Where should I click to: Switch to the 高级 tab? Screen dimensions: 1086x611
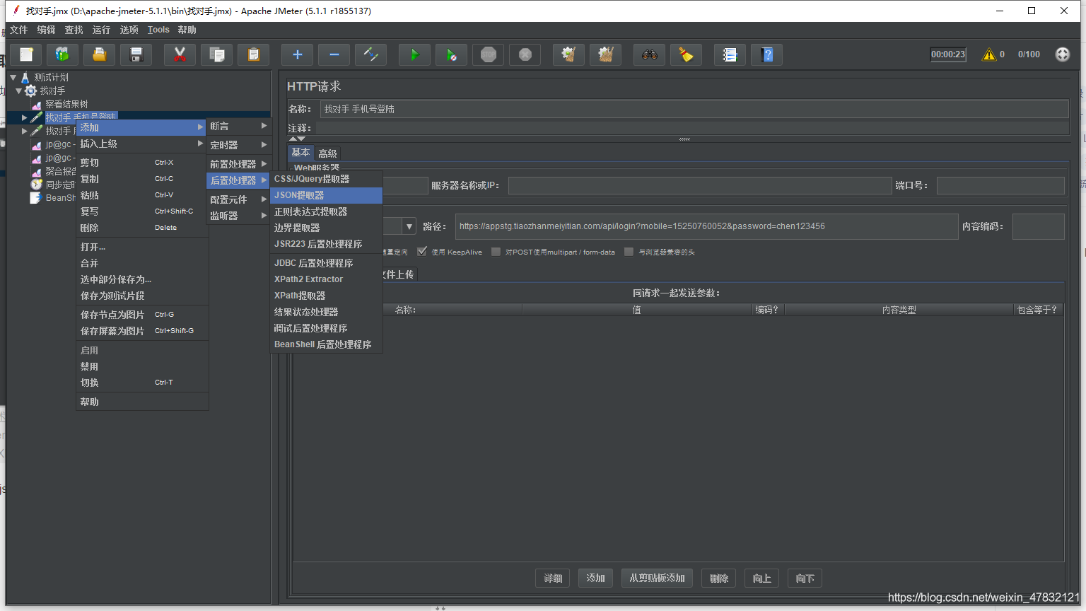coord(327,153)
